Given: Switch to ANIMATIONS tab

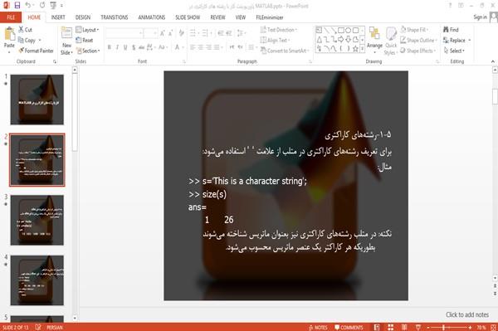Looking at the screenshot, I should pos(152,17).
